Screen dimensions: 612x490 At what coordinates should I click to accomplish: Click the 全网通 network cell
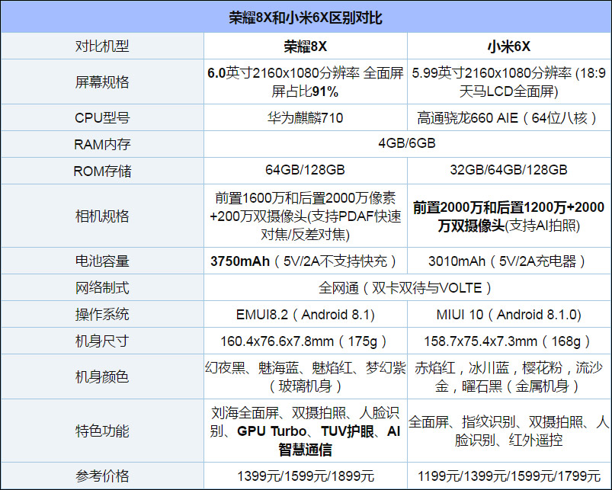click(x=407, y=287)
